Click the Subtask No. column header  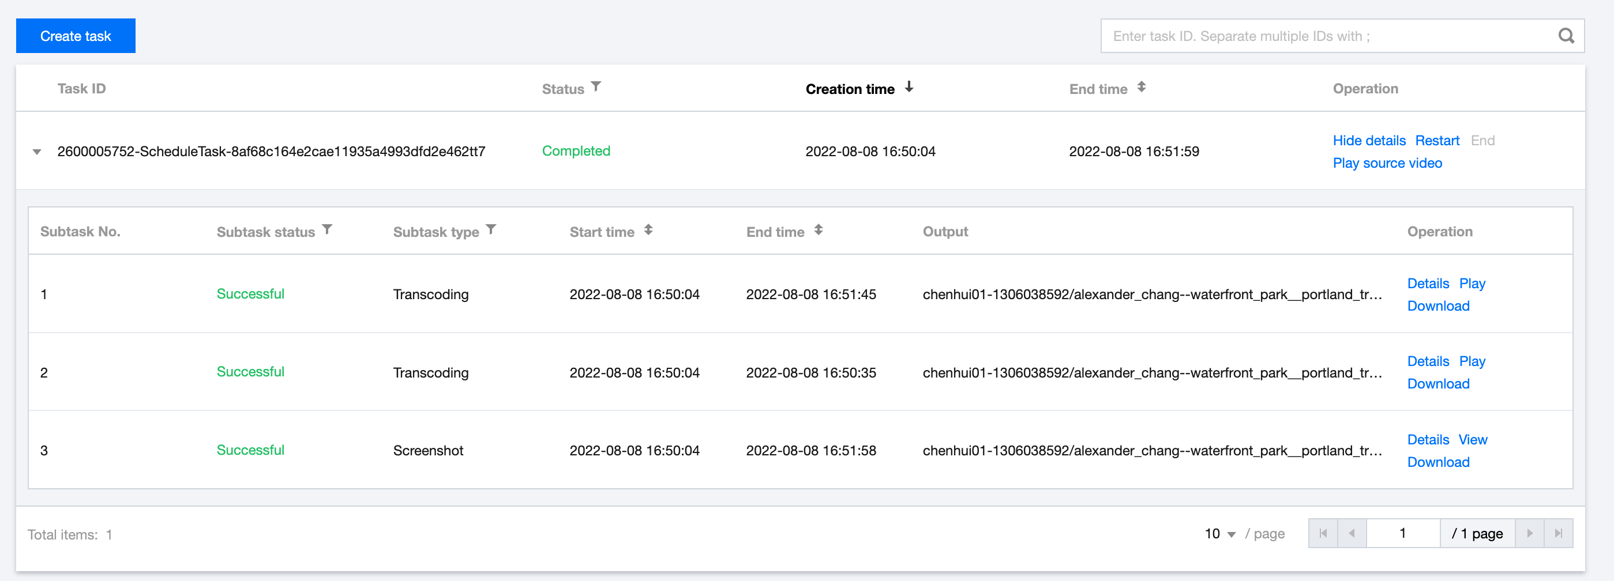pos(80,231)
